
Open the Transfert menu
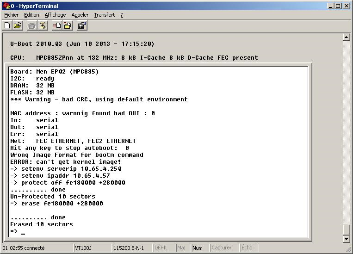pos(105,15)
